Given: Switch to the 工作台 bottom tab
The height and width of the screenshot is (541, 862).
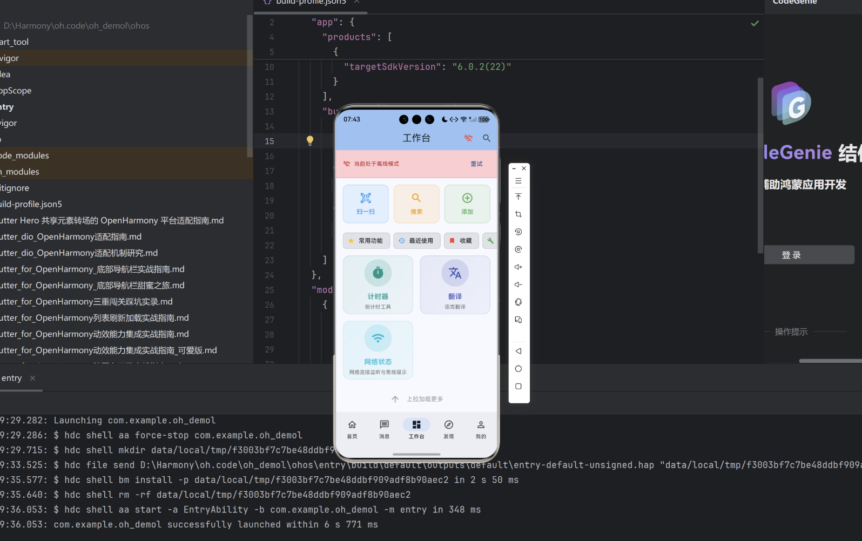Looking at the screenshot, I should pos(416,429).
